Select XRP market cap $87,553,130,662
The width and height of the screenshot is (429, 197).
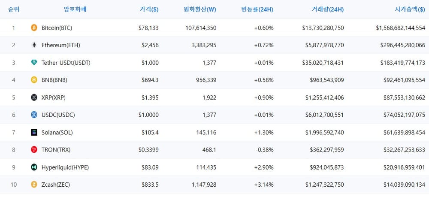pyautogui.click(x=404, y=98)
